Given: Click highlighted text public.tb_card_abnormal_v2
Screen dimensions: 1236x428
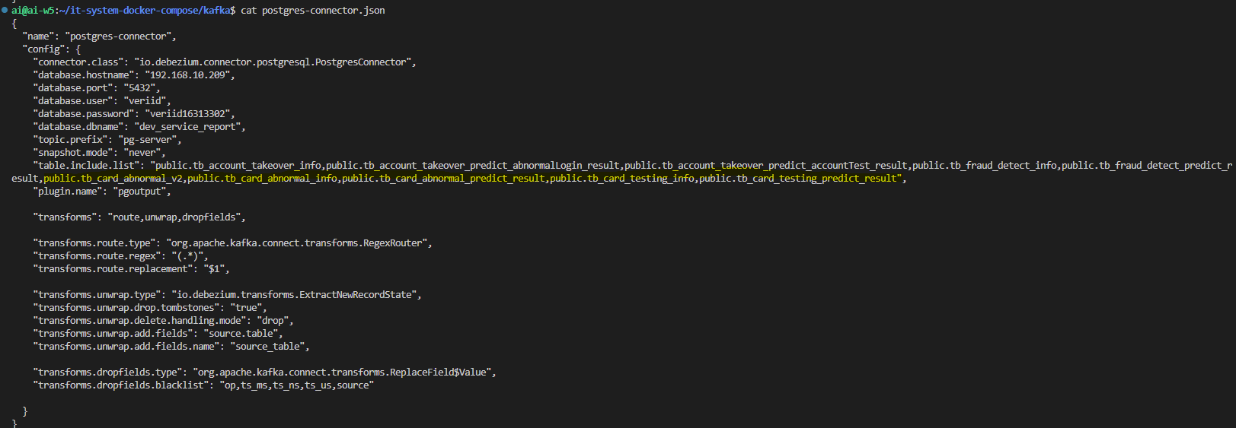Looking at the screenshot, I should [x=113, y=179].
